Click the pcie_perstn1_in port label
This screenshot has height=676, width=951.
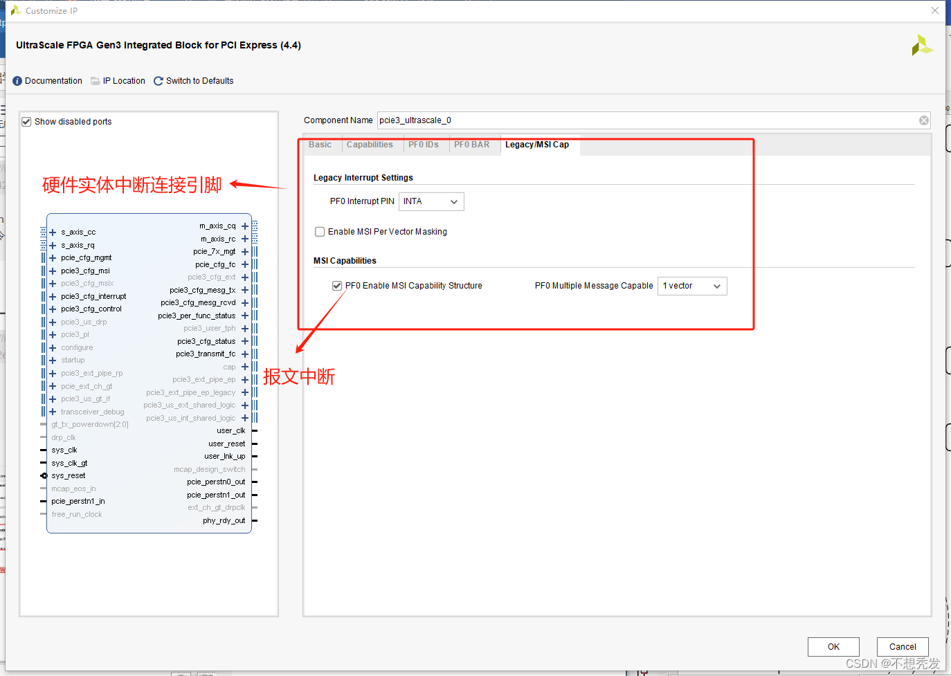tap(78, 502)
